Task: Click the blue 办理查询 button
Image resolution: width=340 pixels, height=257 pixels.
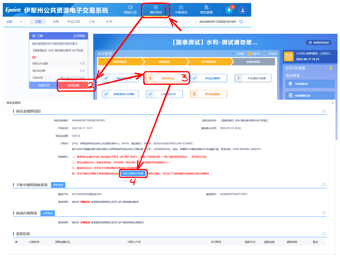Action: pyautogui.click(x=48, y=213)
